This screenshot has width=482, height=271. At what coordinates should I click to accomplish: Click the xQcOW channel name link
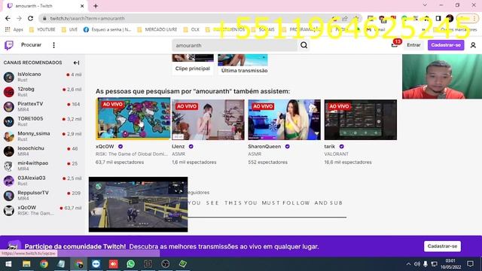click(105, 147)
